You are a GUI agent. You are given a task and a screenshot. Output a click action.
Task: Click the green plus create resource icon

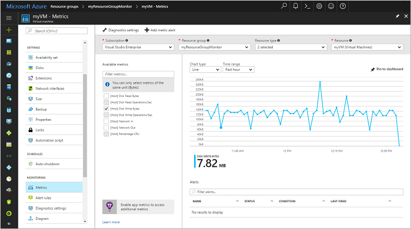pyautogui.click(x=9, y=30)
